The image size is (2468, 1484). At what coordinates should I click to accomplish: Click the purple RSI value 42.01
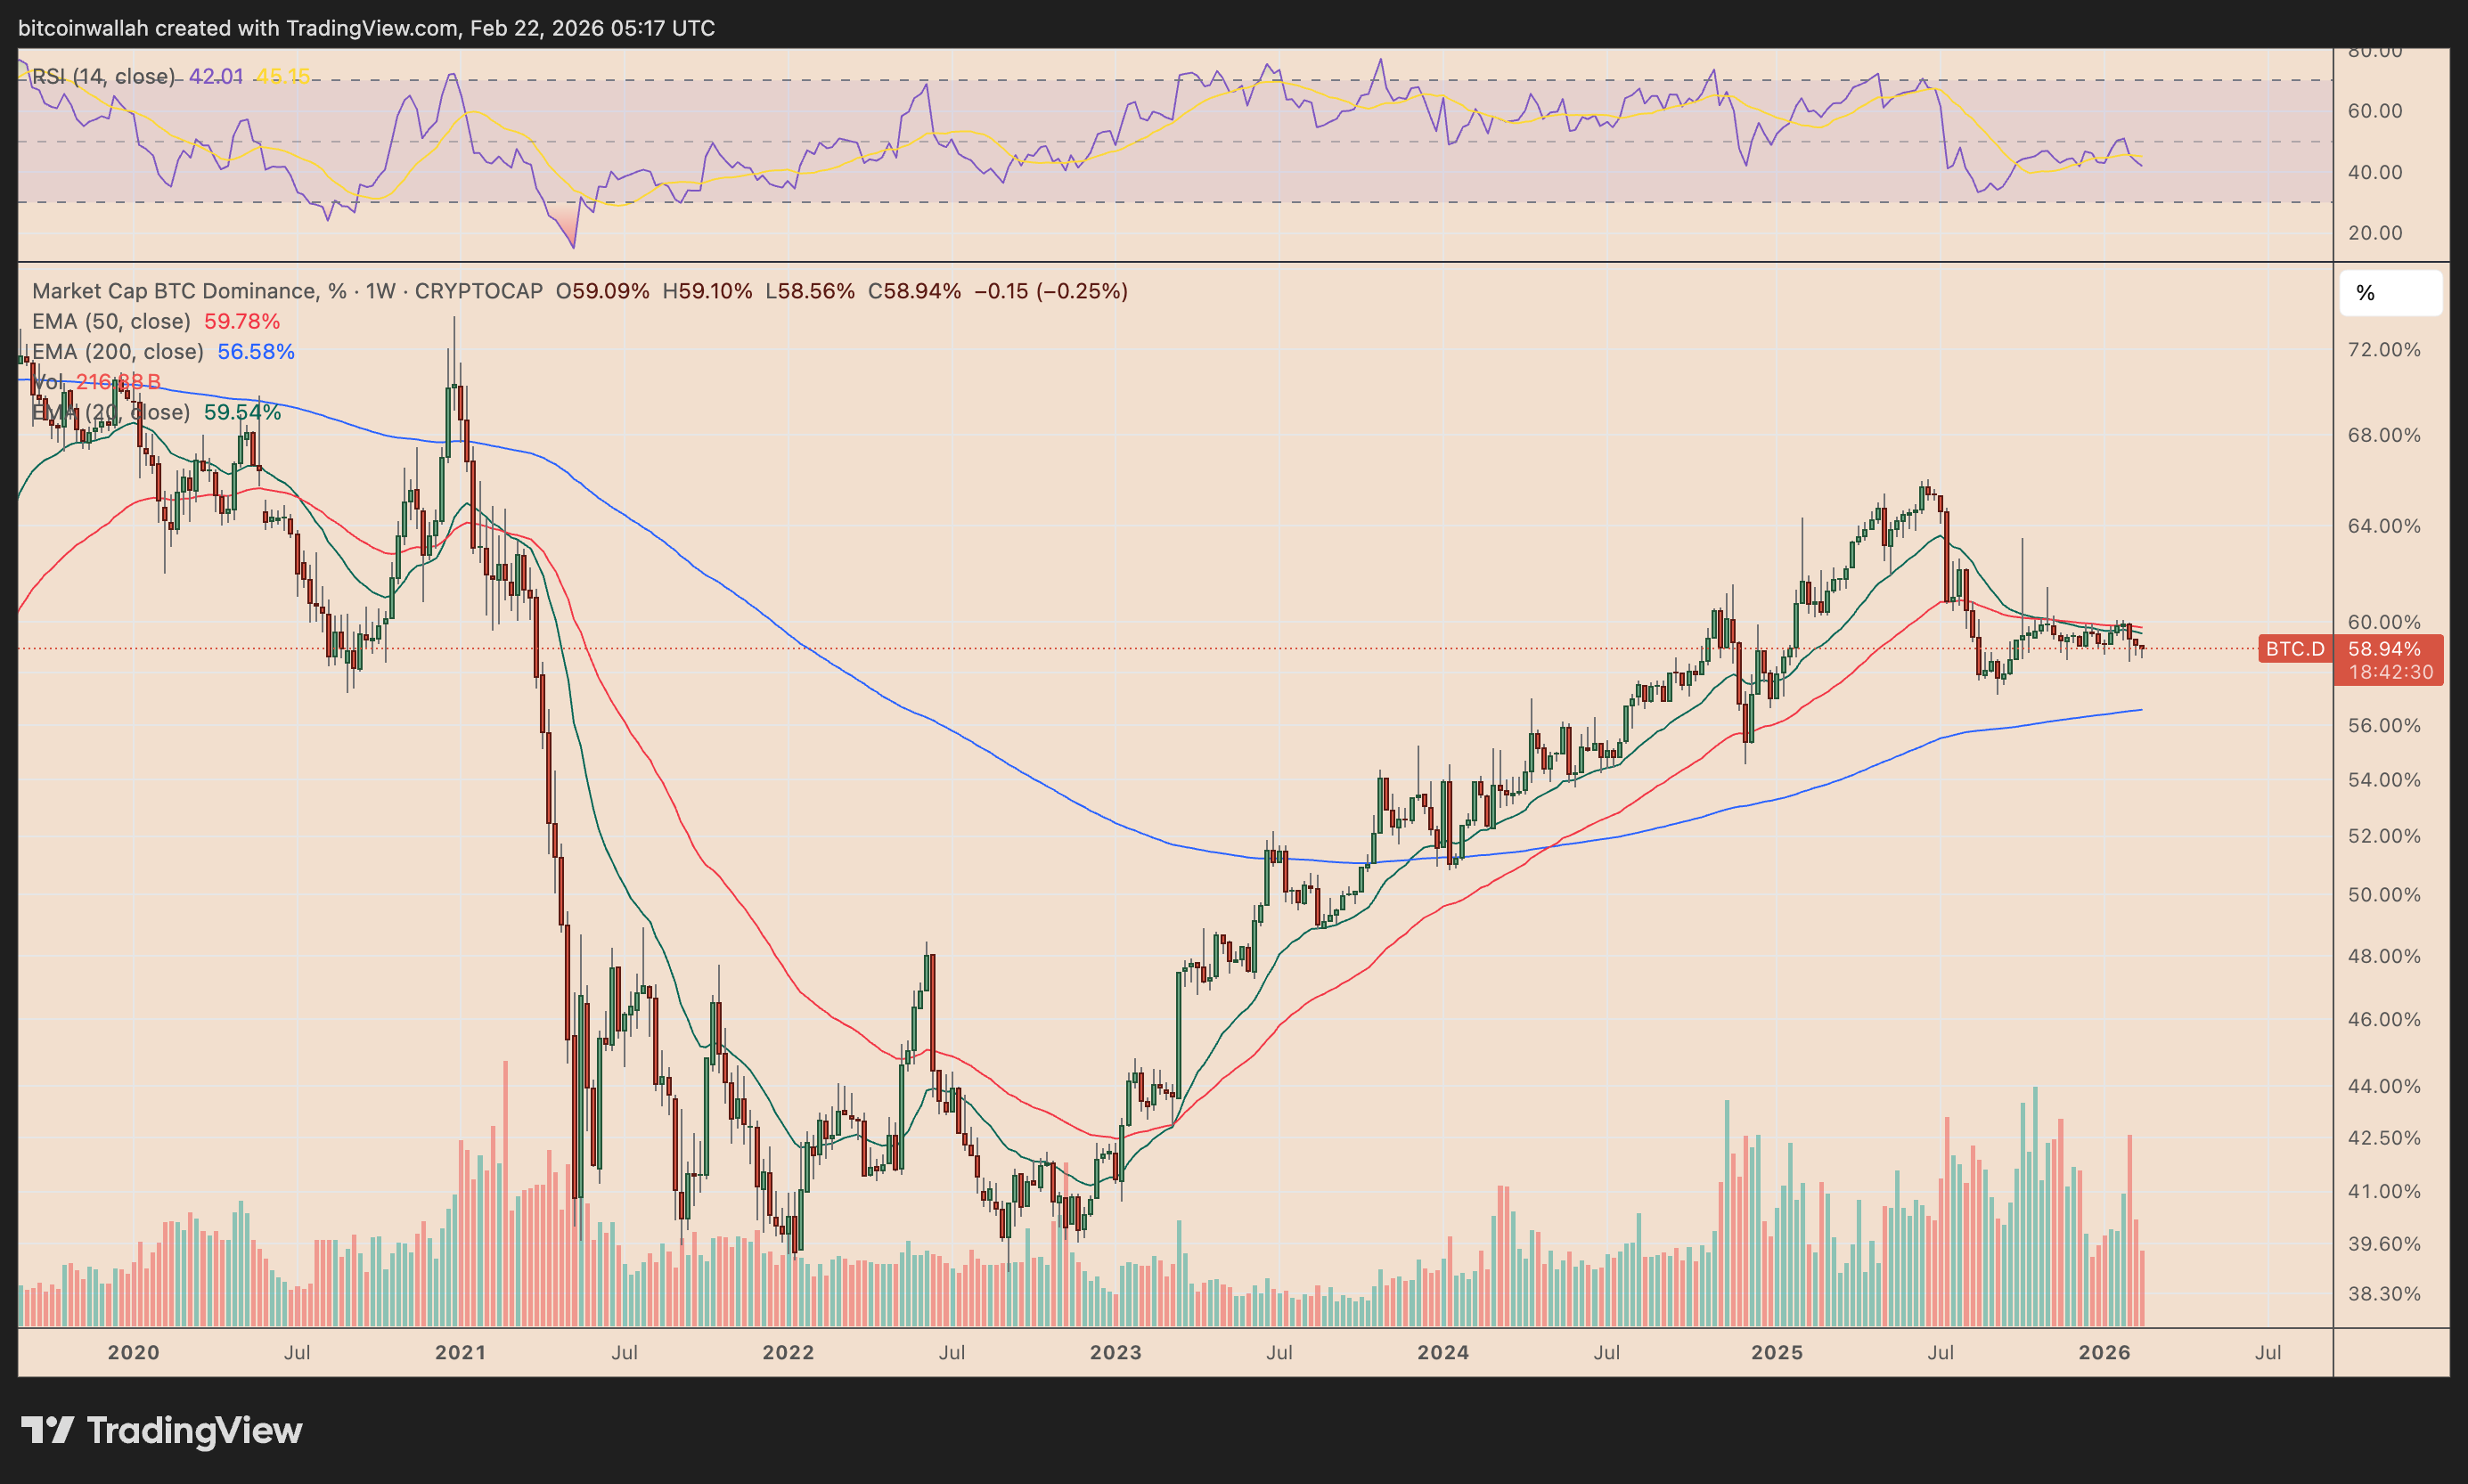point(216,76)
